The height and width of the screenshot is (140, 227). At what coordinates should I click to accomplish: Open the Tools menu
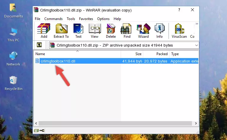pos(71,19)
